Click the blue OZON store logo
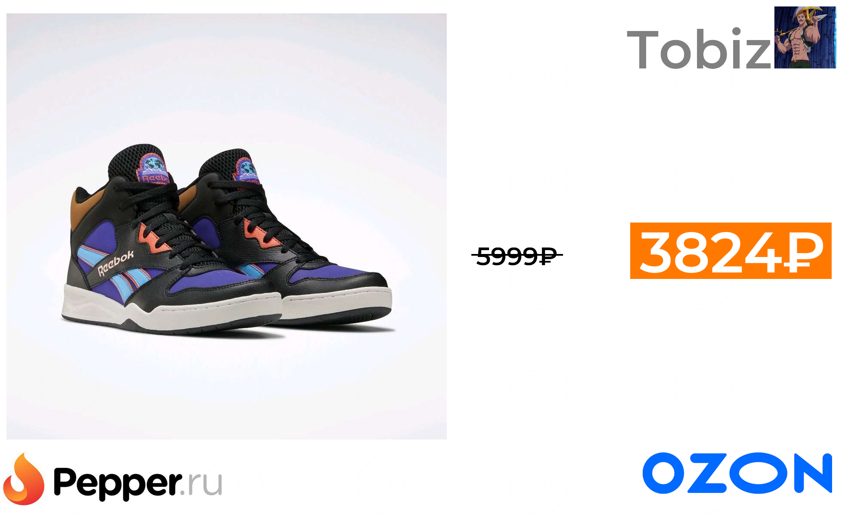 (x=737, y=473)
